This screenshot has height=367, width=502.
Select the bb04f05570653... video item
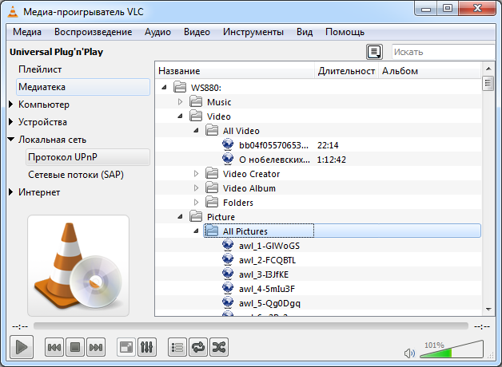(x=273, y=145)
